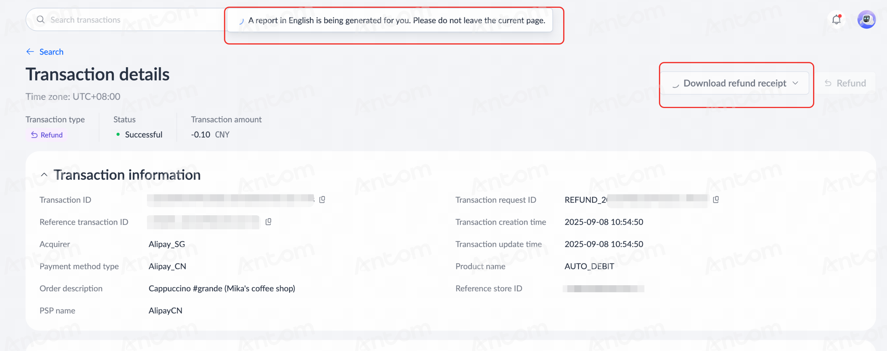Collapse the Transaction information section

44,175
